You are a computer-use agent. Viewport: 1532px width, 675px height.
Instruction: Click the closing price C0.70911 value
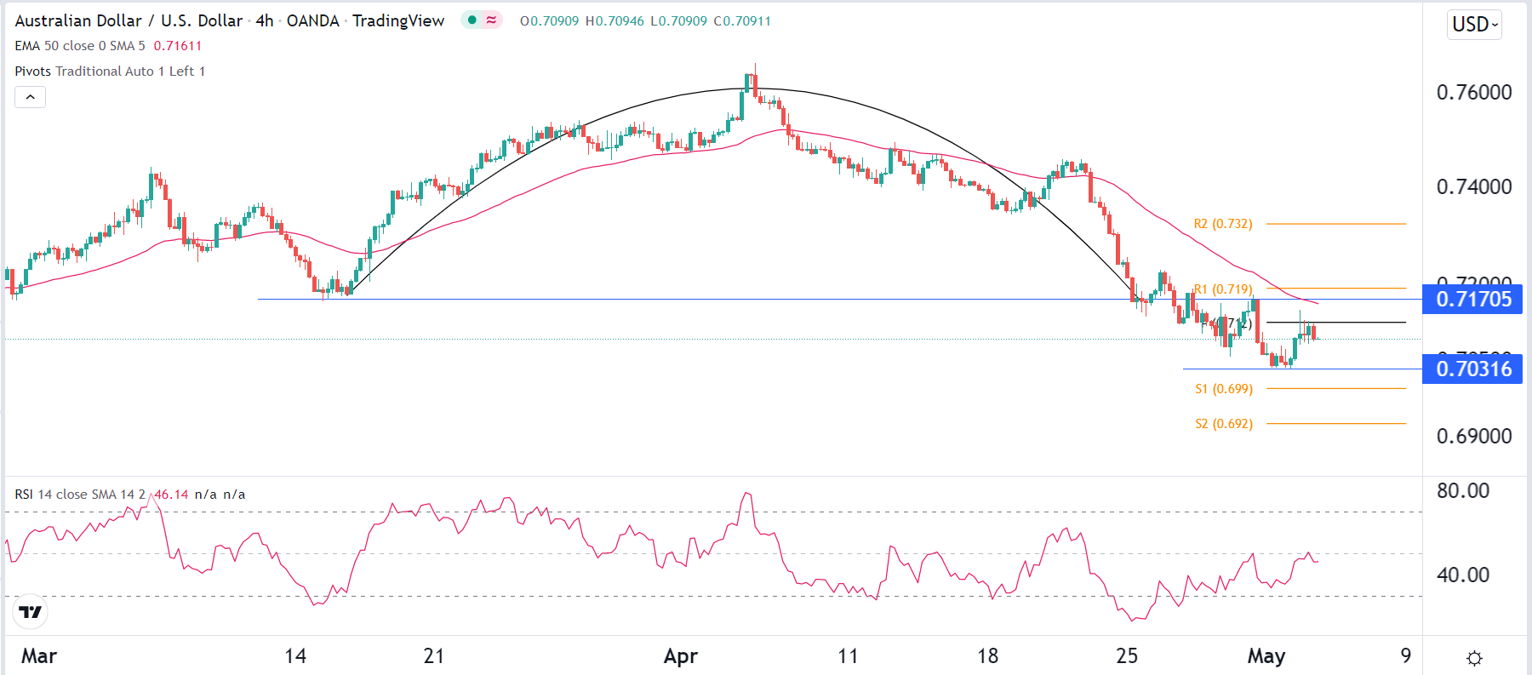[x=742, y=20]
